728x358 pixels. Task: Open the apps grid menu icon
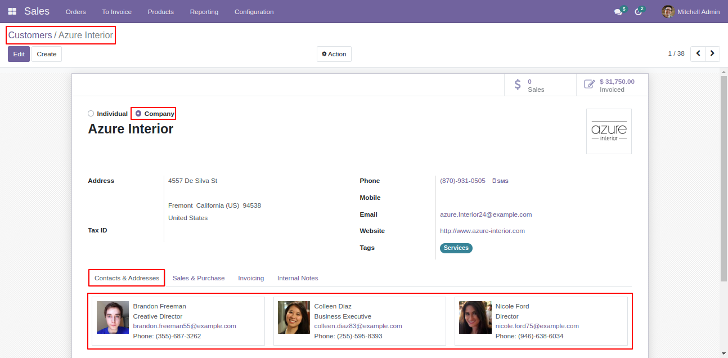pyautogui.click(x=12, y=11)
